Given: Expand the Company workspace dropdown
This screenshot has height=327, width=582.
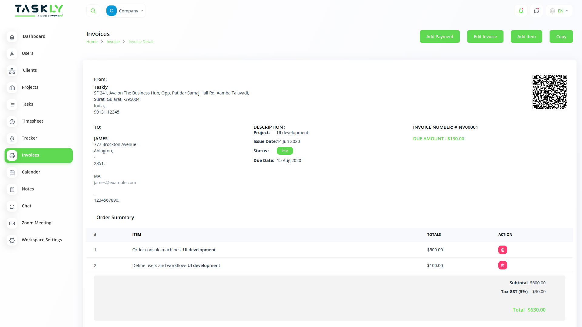Looking at the screenshot, I should tap(125, 11).
